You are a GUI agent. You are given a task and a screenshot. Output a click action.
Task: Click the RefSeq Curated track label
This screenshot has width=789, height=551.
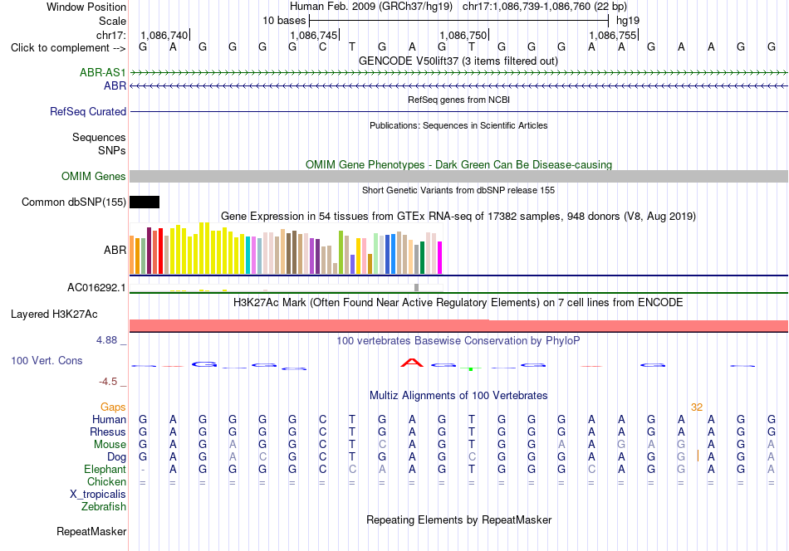[88, 111]
